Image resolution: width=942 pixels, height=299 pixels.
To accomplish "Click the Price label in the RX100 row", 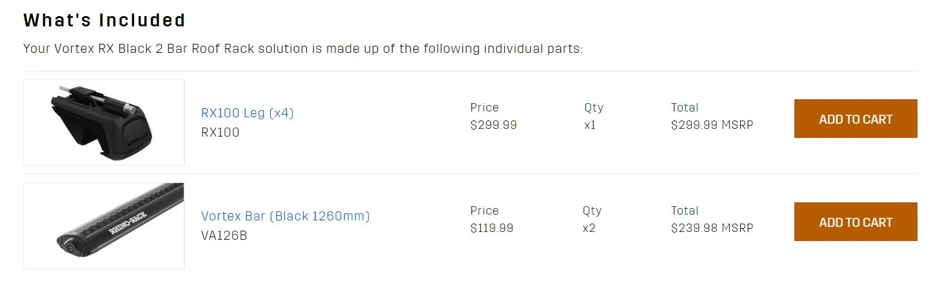I will pyautogui.click(x=484, y=108).
